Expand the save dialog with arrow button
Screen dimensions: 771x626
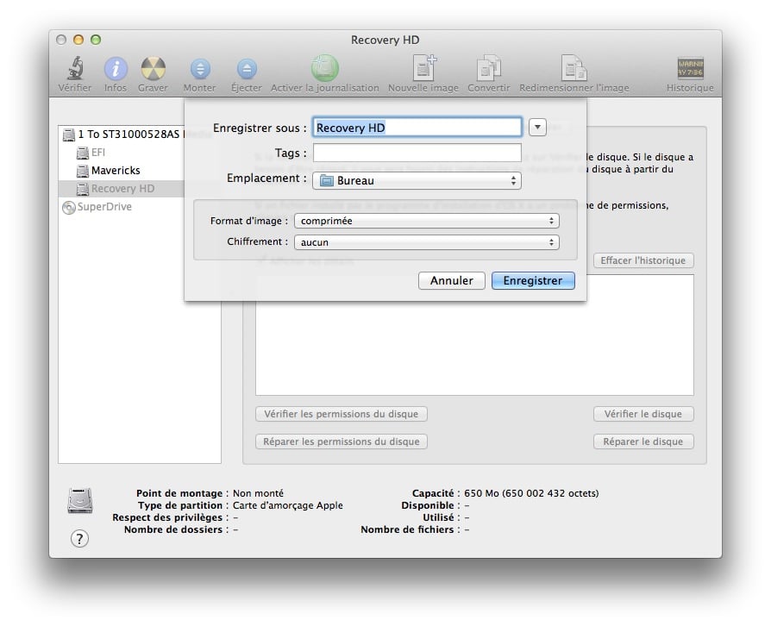point(537,128)
